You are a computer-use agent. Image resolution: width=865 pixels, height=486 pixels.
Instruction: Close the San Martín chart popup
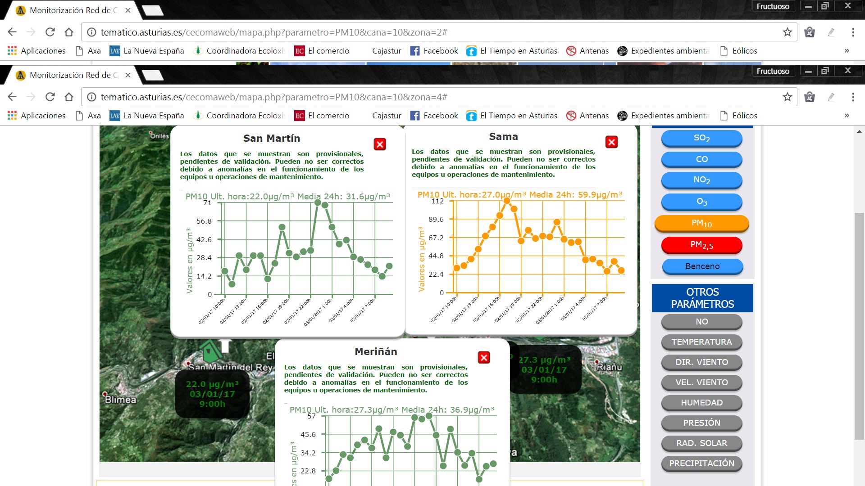pyautogui.click(x=380, y=144)
